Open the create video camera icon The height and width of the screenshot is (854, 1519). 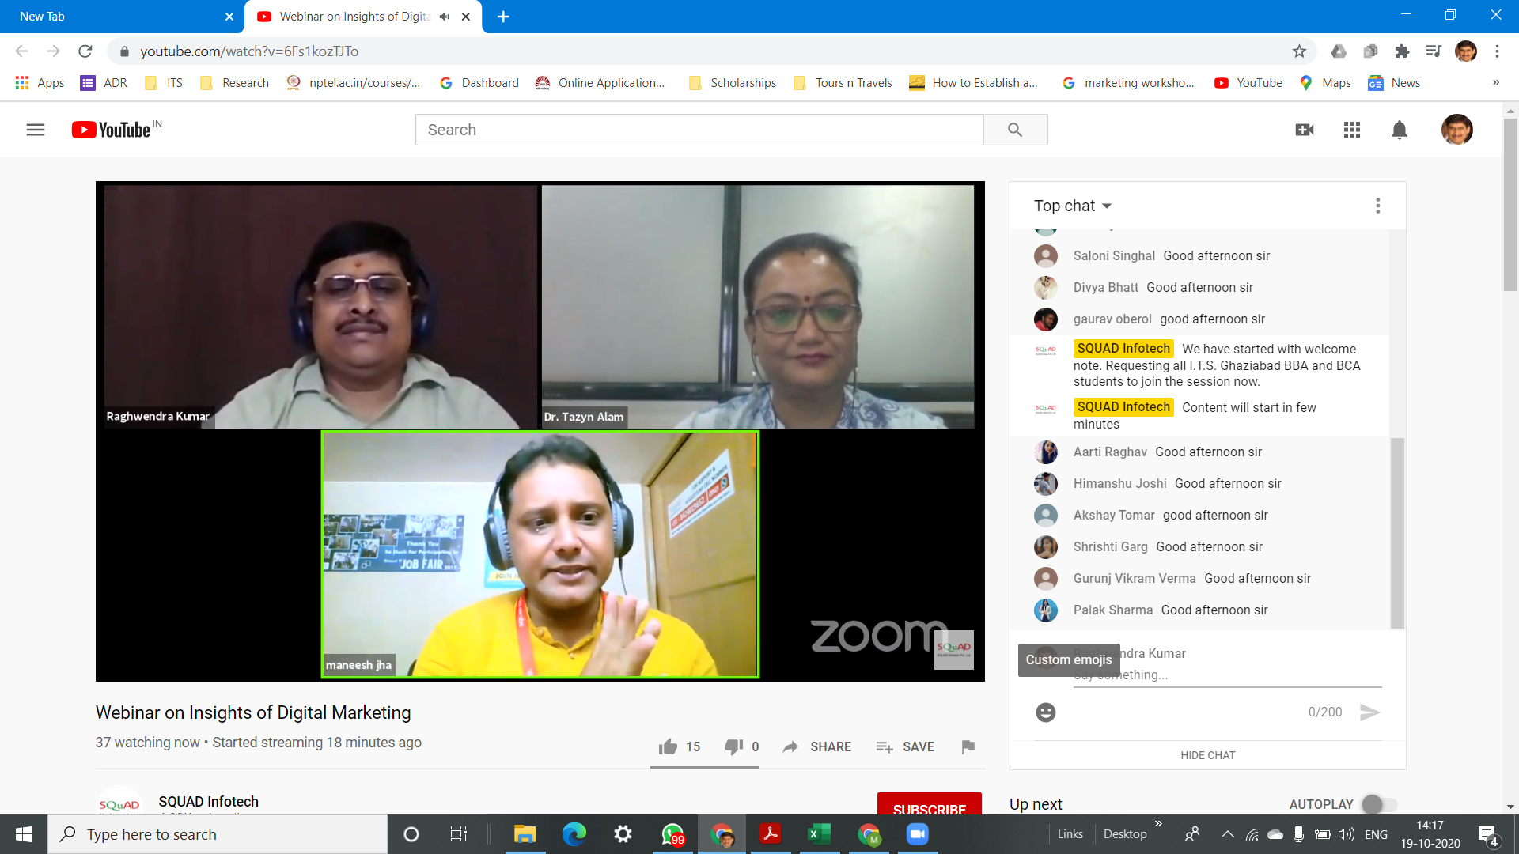click(x=1305, y=130)
